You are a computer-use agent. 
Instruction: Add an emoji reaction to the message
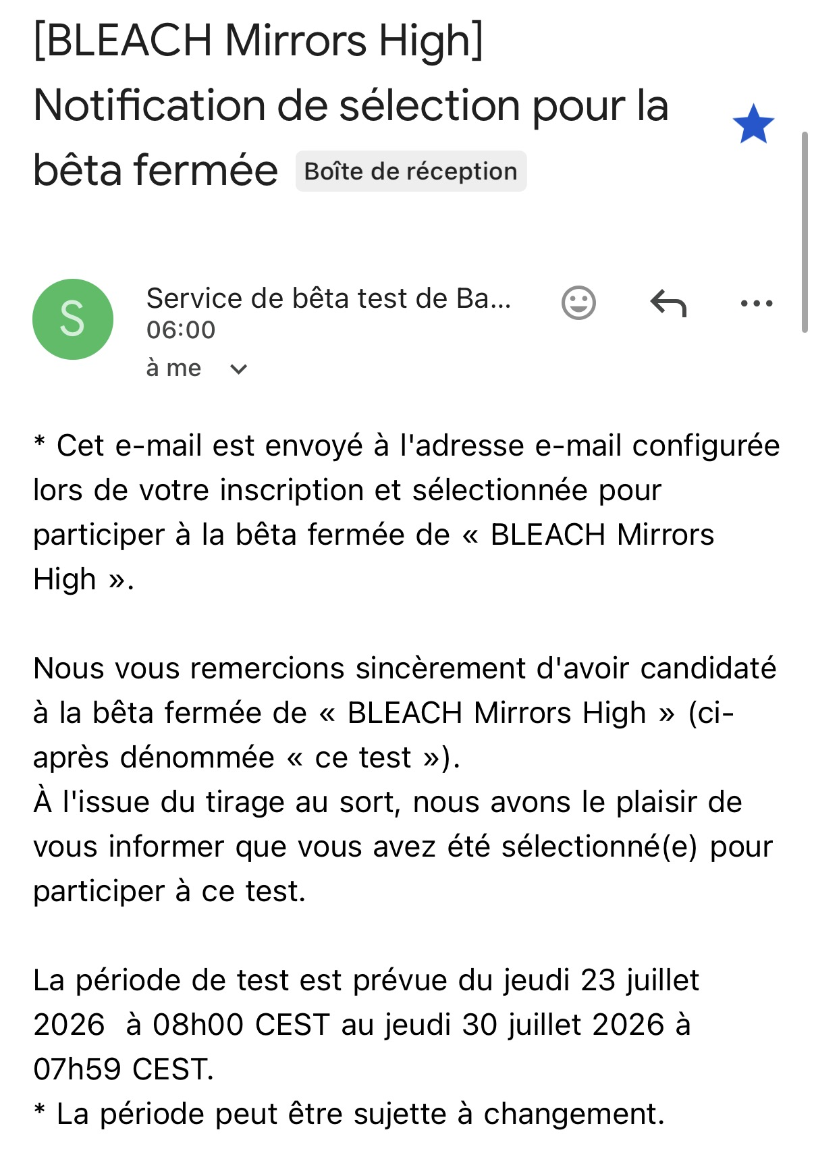click(x=578, y=302)
